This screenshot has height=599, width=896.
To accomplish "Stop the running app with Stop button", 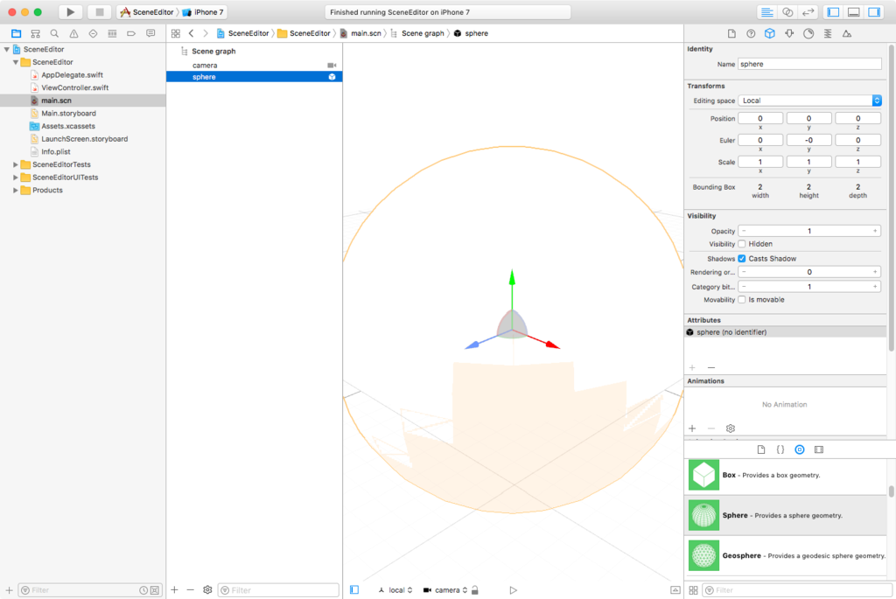I will click(100, 12).
